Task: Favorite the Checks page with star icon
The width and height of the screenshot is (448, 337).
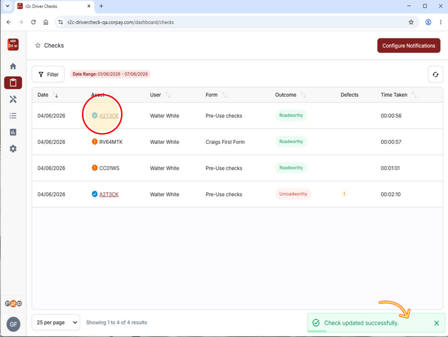Action: point(38,46)
